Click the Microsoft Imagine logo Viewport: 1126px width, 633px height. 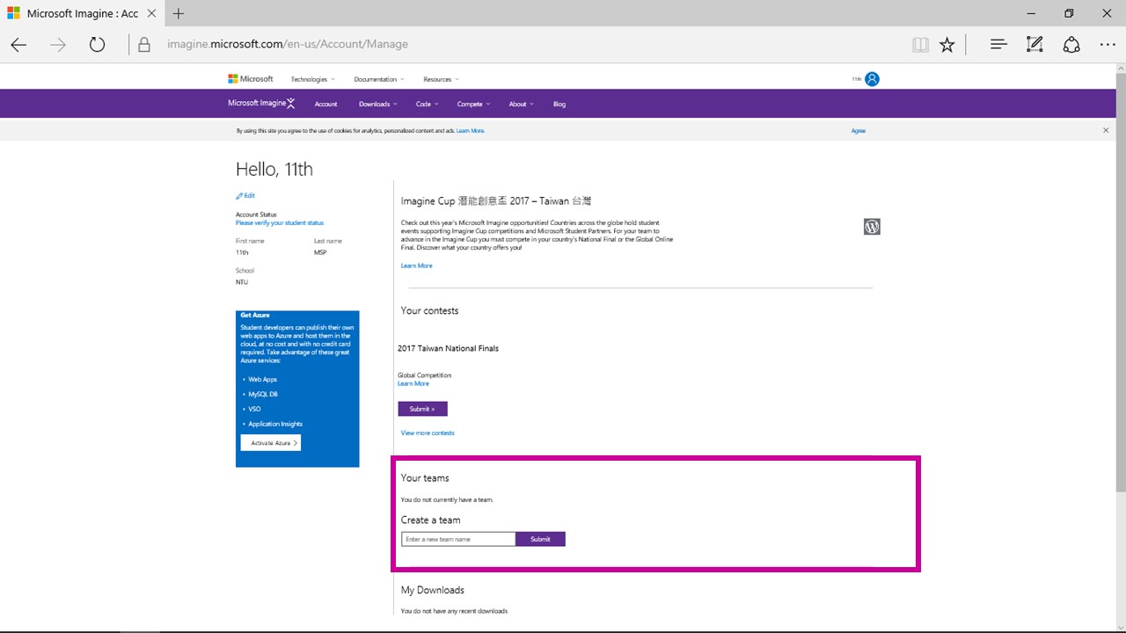261,104
